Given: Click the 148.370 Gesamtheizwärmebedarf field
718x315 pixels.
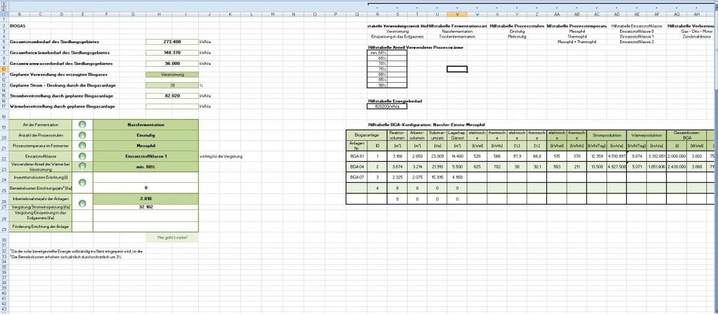Looking at the screenshot, I should point(172,52).
